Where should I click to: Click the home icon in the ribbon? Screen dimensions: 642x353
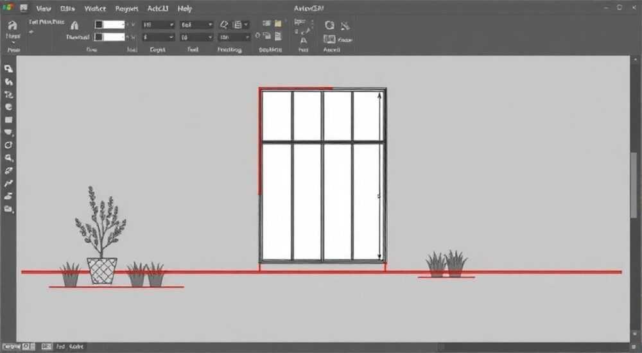pyautogui.click(x=13, y=26)
